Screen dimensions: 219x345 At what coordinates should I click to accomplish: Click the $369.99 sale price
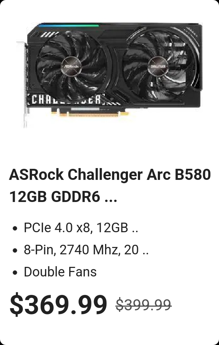(x=58, y=305)
